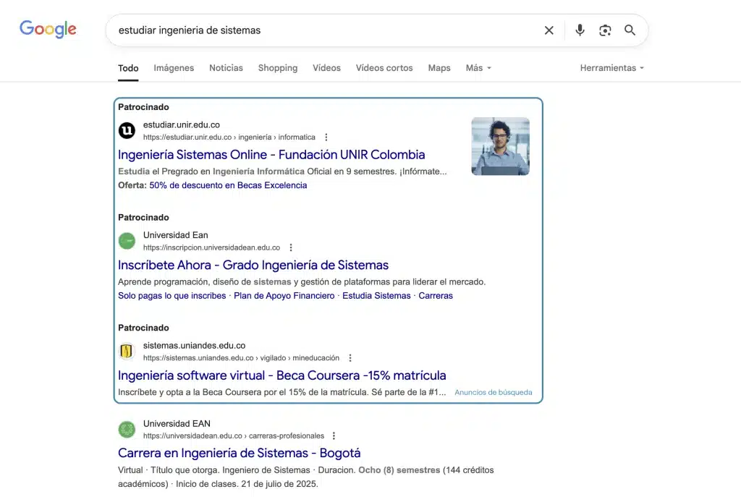Click Universidad Ean ad site name
This screenshot has width=741, height=497.
(x=175, y=235)
